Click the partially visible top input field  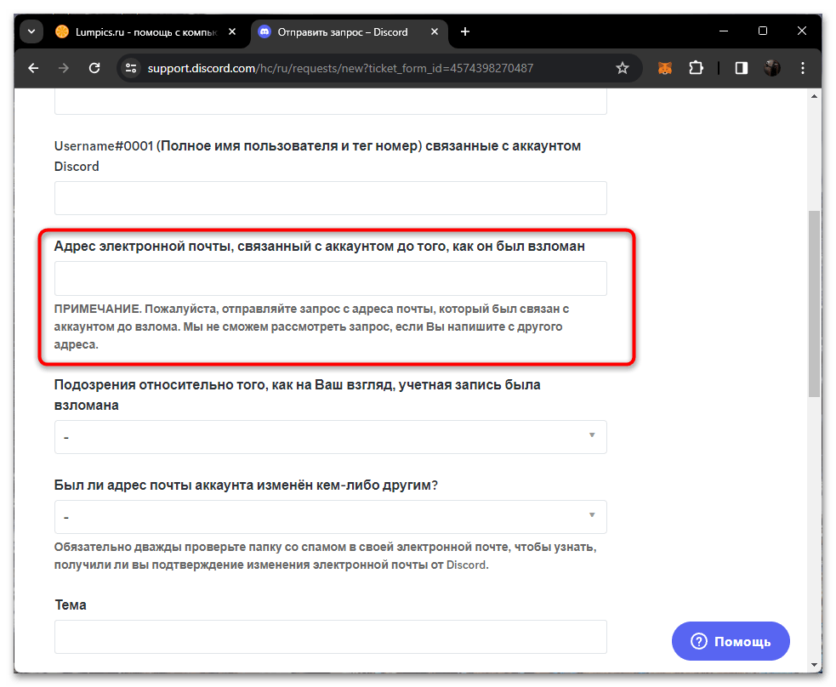point(331,101)
